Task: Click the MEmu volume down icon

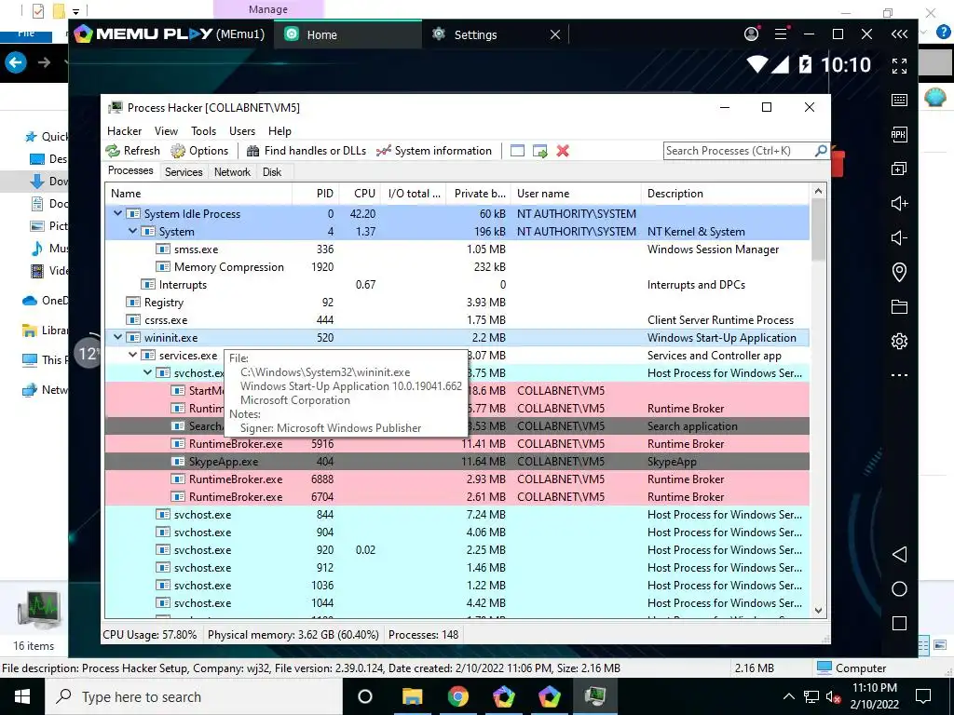Action: pos(899,237)
